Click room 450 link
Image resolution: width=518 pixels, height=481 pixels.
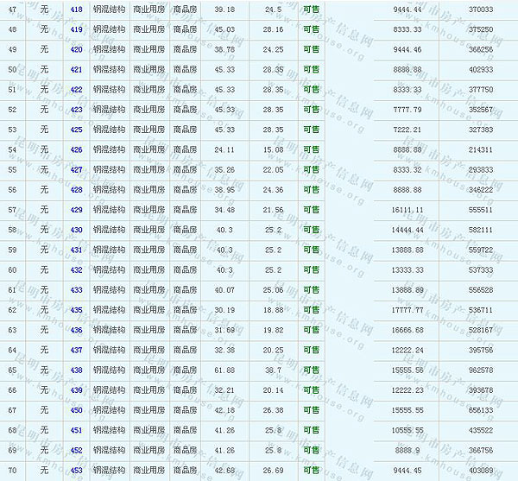[x=77, y=410]
